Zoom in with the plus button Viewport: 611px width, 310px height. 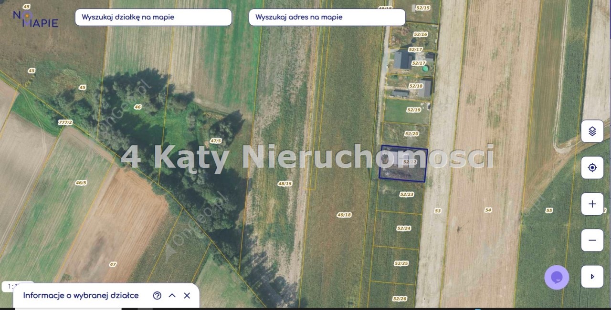592,204
